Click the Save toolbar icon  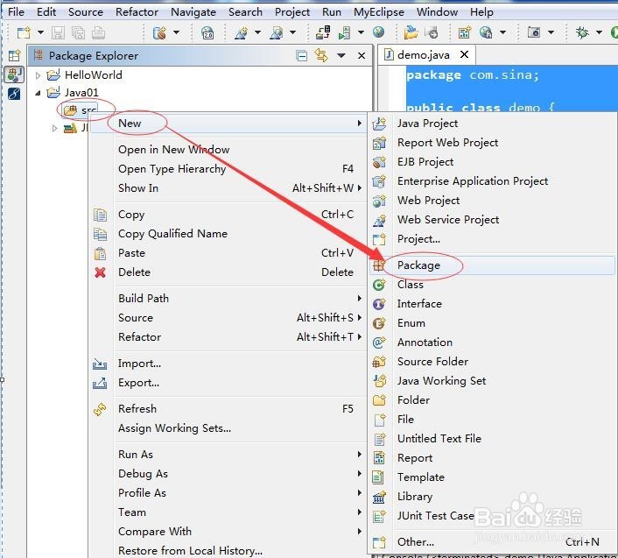(x=58, y=32)
